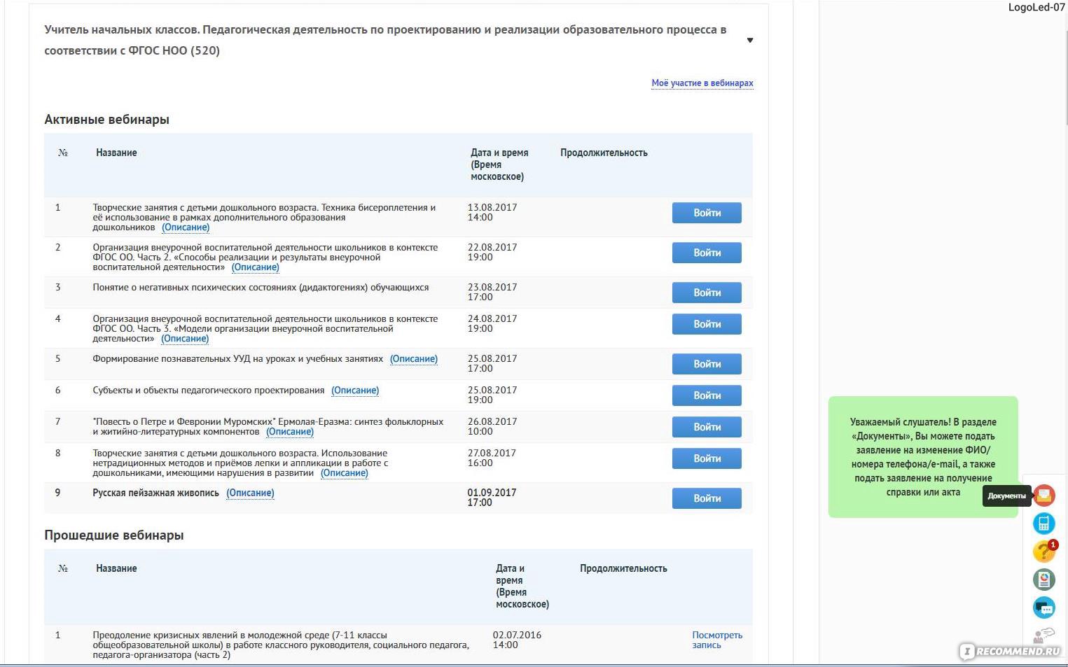Click Войти for Русская пейзажная живопись webinar
Viewport: 1068px width, 667px height.
[707, 498]
